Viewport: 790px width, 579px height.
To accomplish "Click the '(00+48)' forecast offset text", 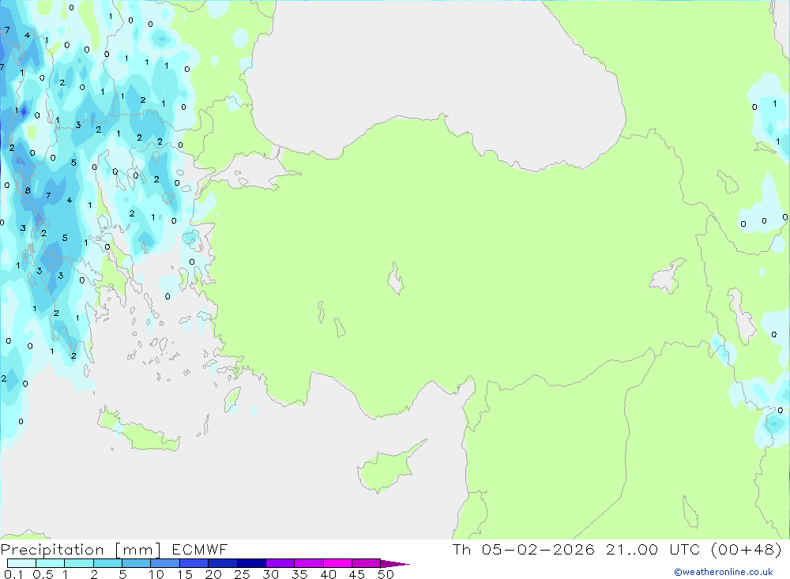I will pyautogui.click(x=747, y=549).
